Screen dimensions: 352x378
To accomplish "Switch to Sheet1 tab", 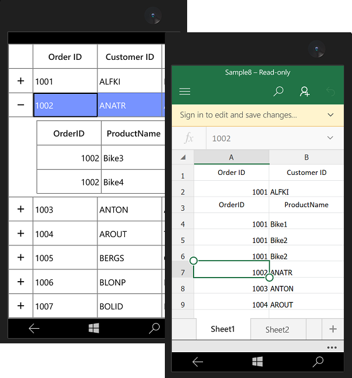I will coord(223,329).
